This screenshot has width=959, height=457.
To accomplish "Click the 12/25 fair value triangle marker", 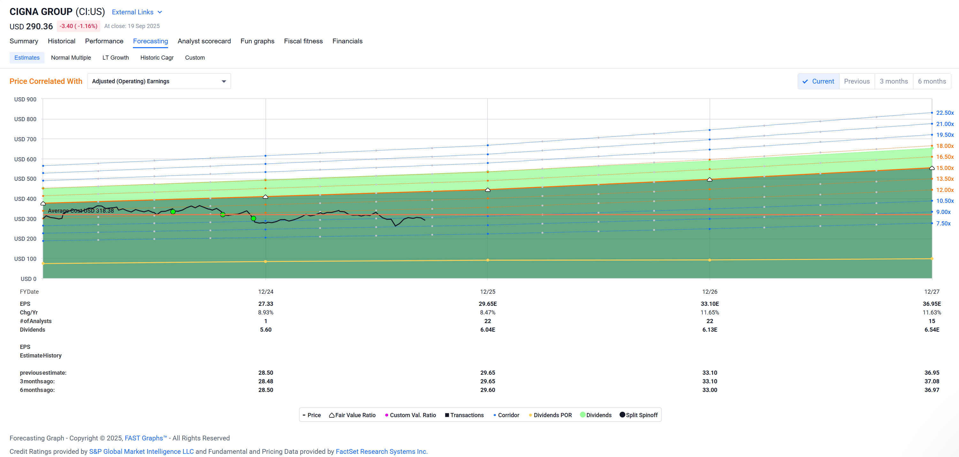I will (x=488, y=190).
